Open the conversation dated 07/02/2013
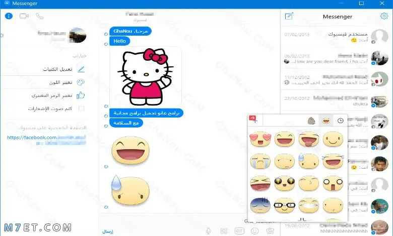This screenshot has height=236, width=393. point(336,37)
